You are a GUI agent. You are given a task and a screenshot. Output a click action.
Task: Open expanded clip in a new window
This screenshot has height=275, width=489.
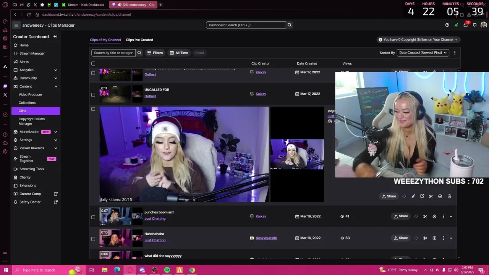pos(422,196)
